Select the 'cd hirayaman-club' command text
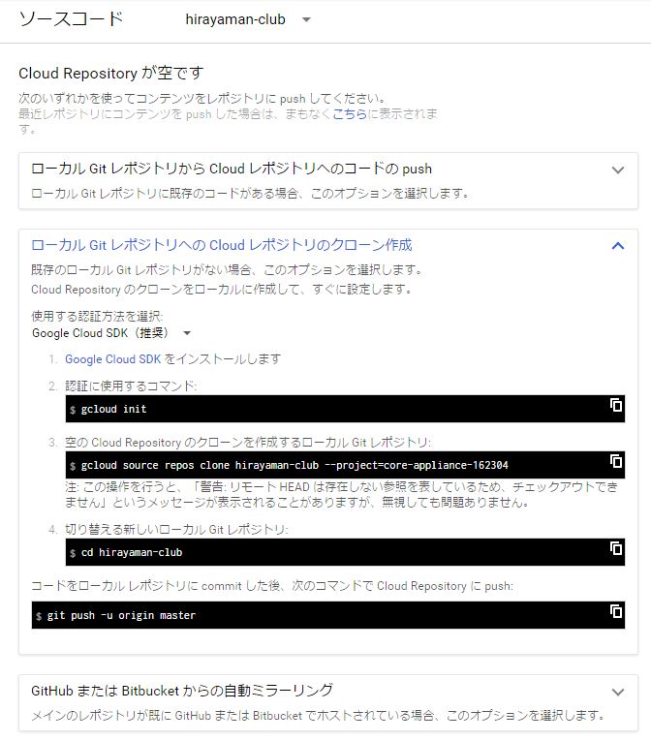The height and width of the screenshot is (741, 651). 132,552
